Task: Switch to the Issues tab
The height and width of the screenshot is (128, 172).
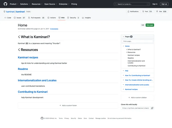Action: click(x=19, y=18)
